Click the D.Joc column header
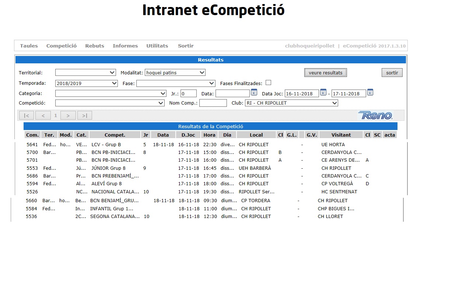This screenshot has width=466, height=281. click(188, 135)
